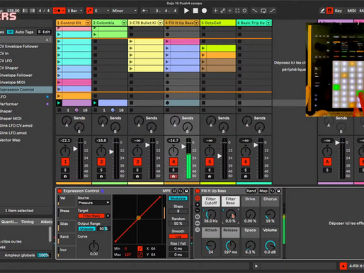Click the Rand button in Fill It Up Bass
Viewport: 364px width, 273px height.
(x=251, y=191)
